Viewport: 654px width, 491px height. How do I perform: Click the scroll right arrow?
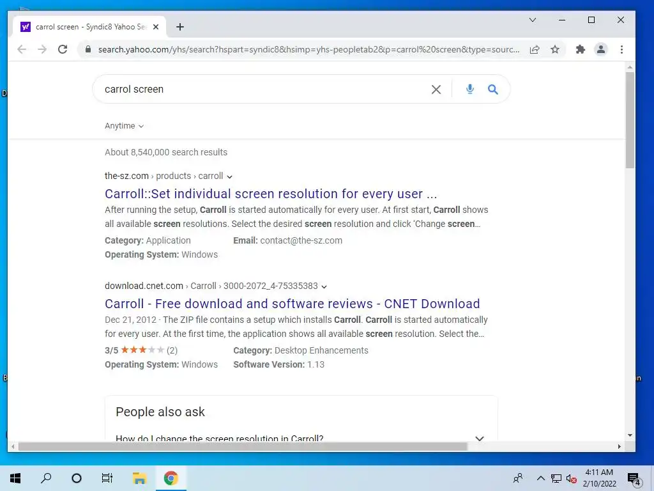pyautogui.click(x=620, y=446)
